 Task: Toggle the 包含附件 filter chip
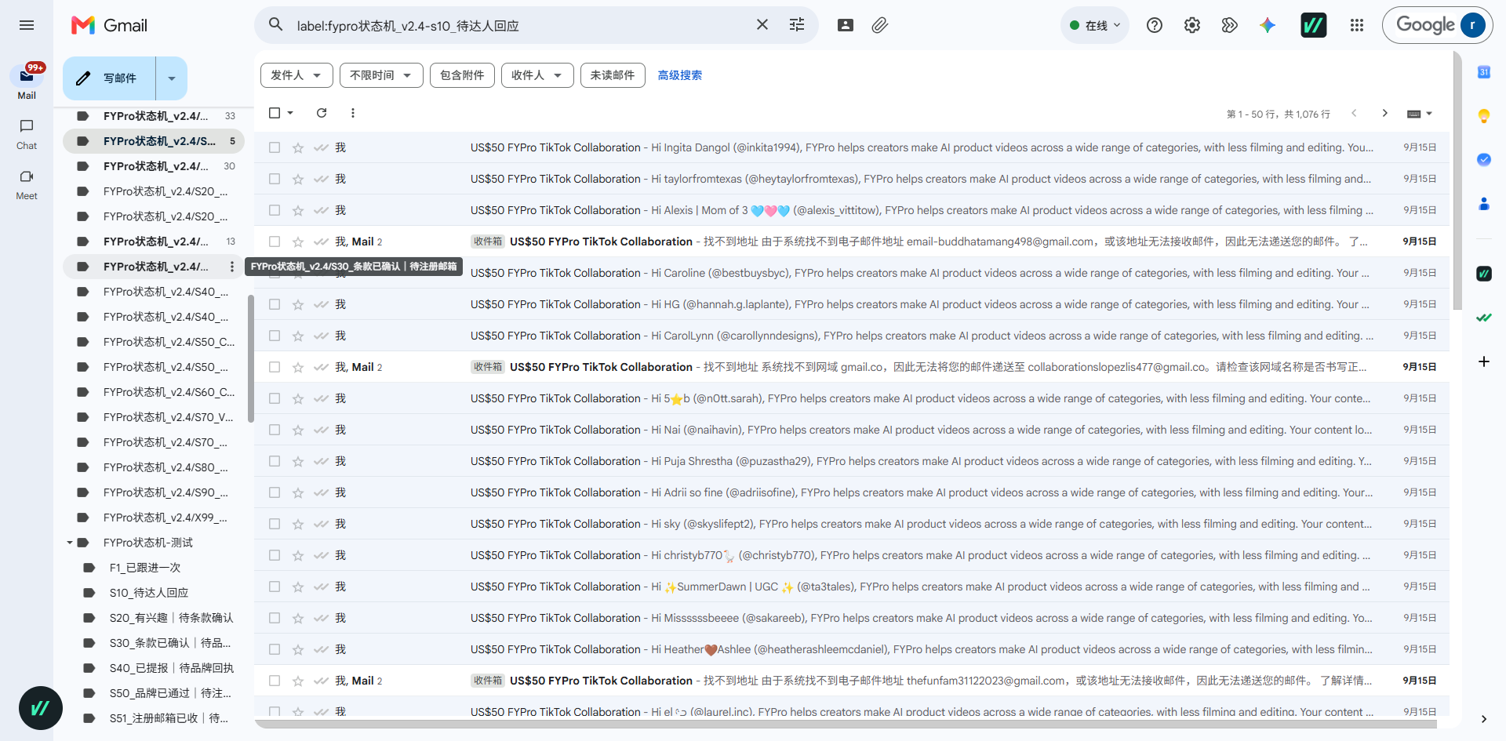[462, 75]
